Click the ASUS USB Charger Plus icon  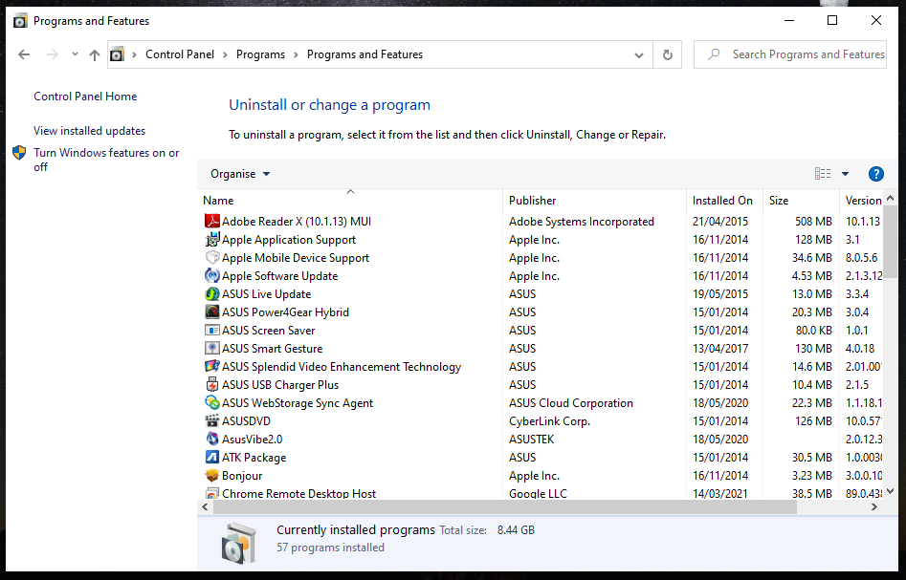point(212,384)
